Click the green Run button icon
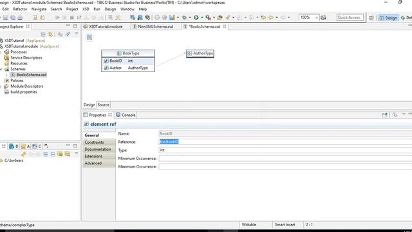The image size is (412, 232). coord(196,17)
